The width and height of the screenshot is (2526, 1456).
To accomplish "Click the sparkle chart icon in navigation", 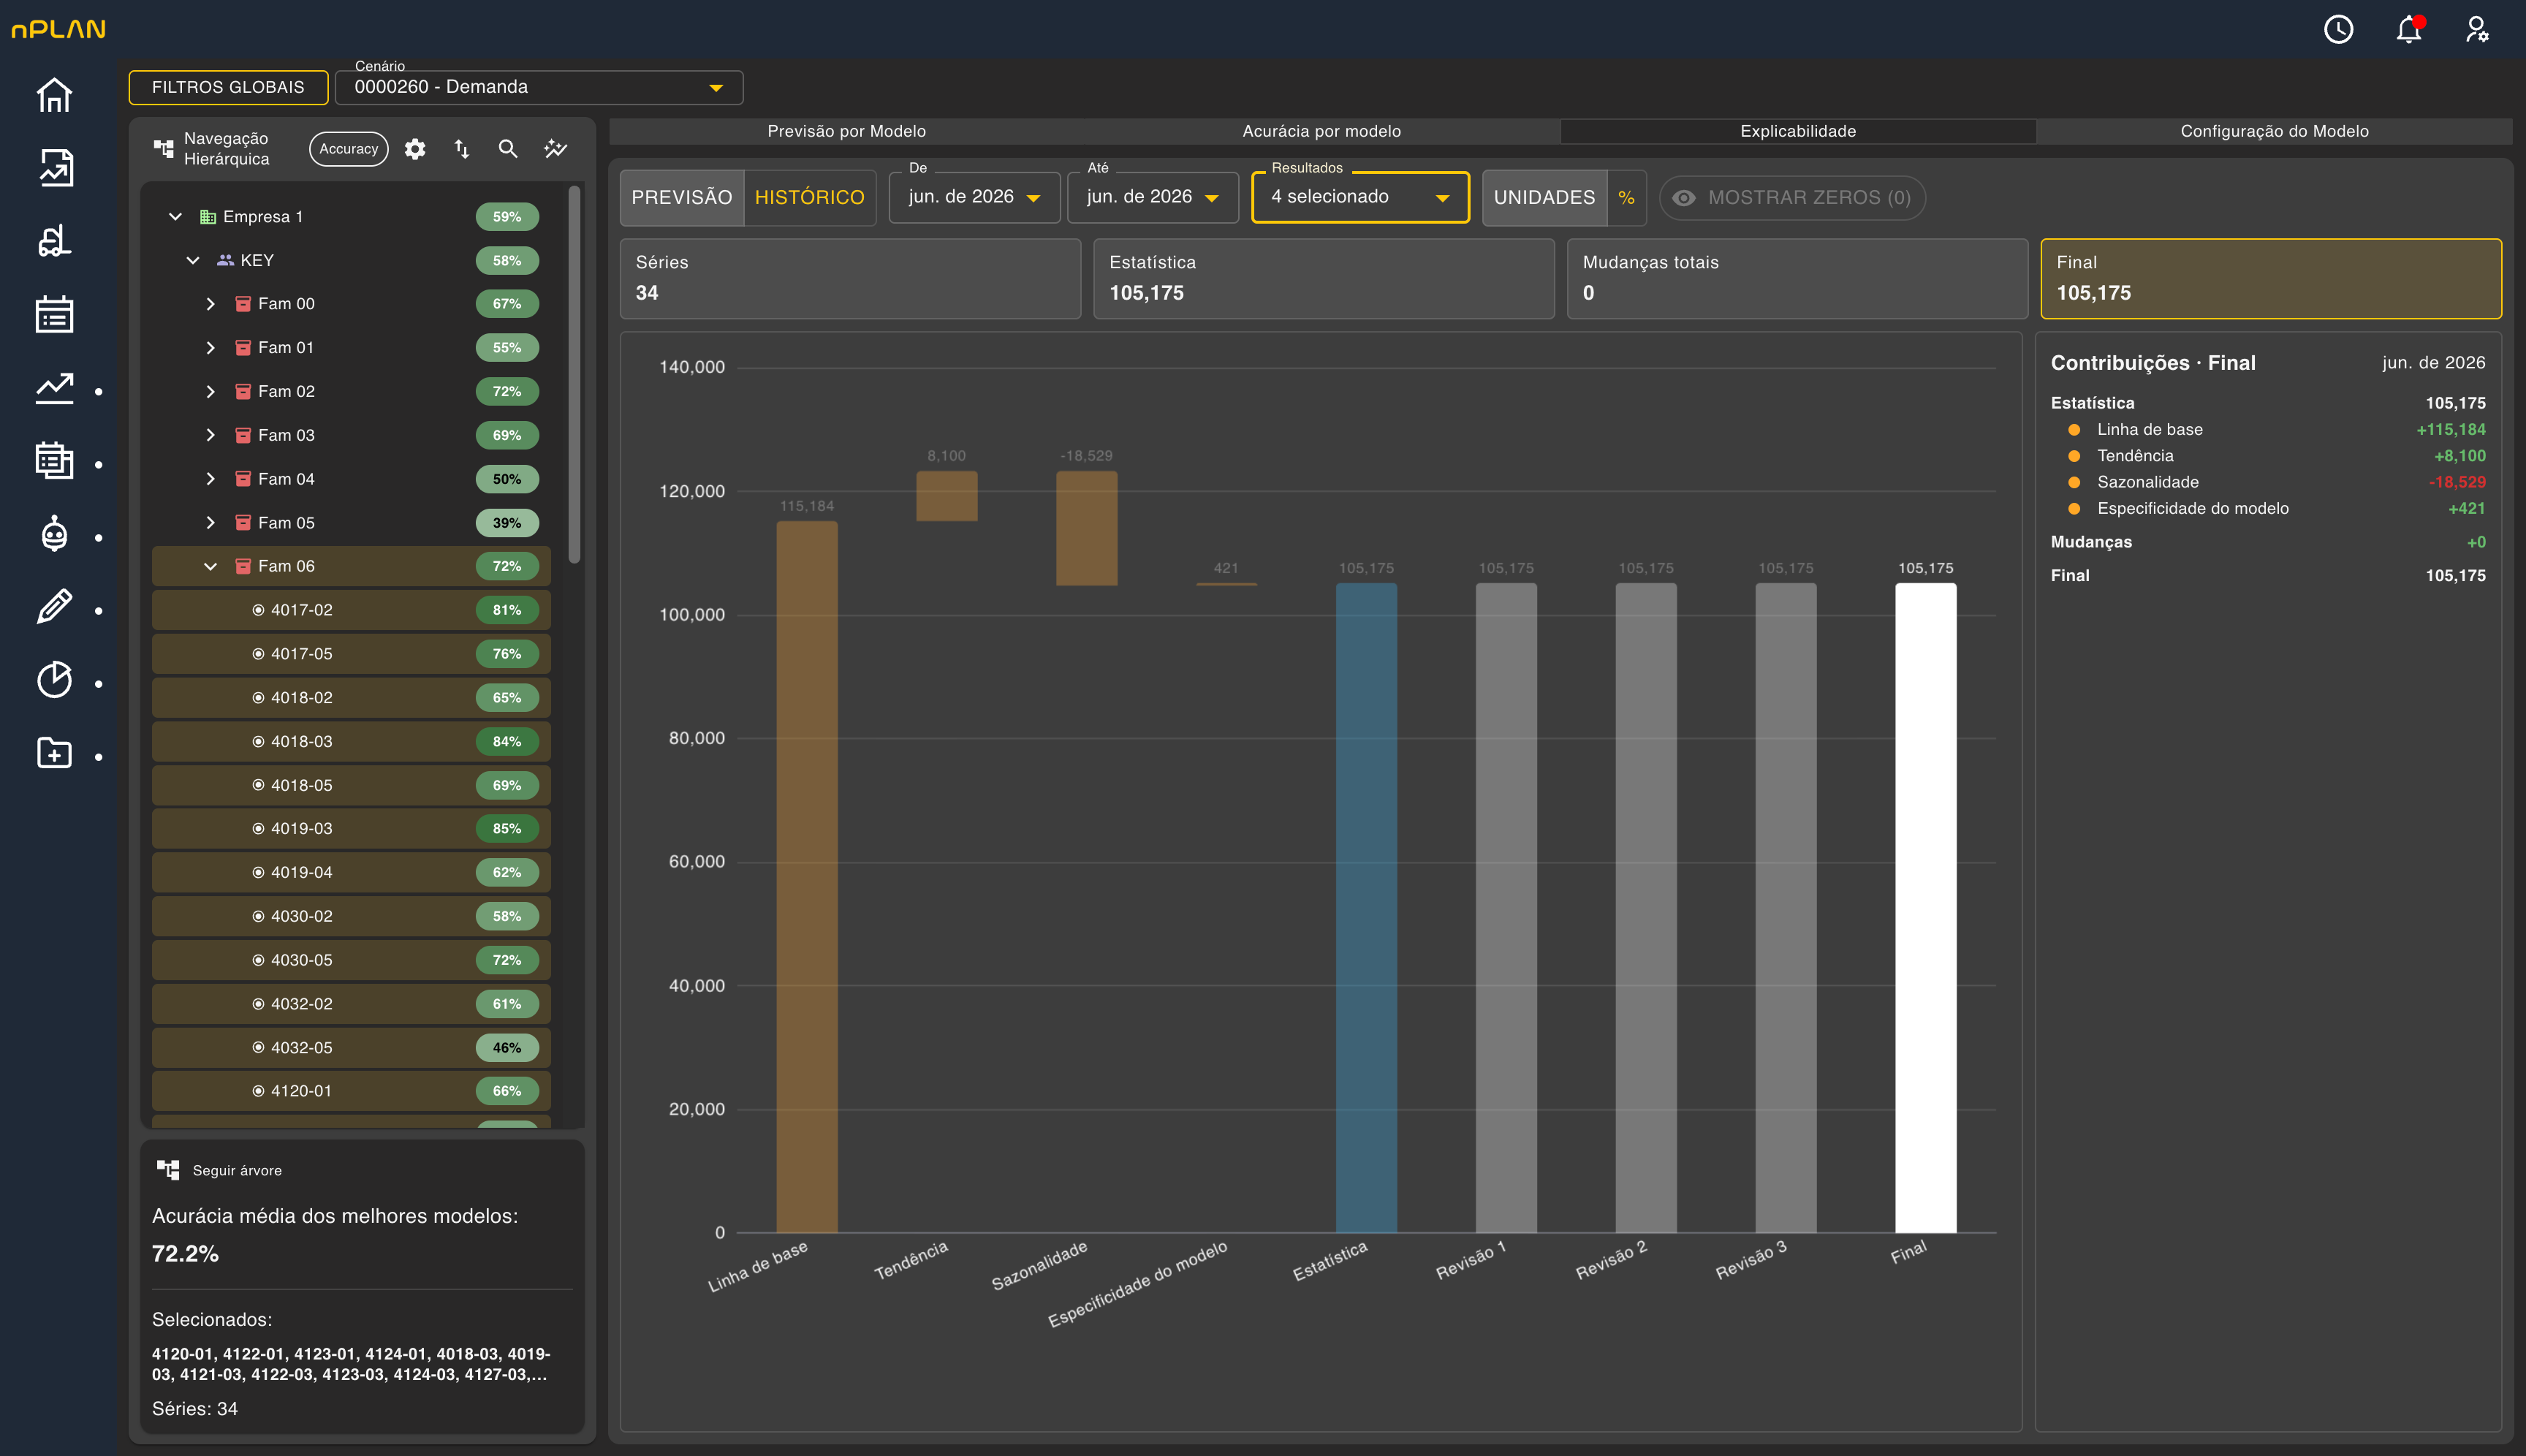I will click(x=555, y=149).
